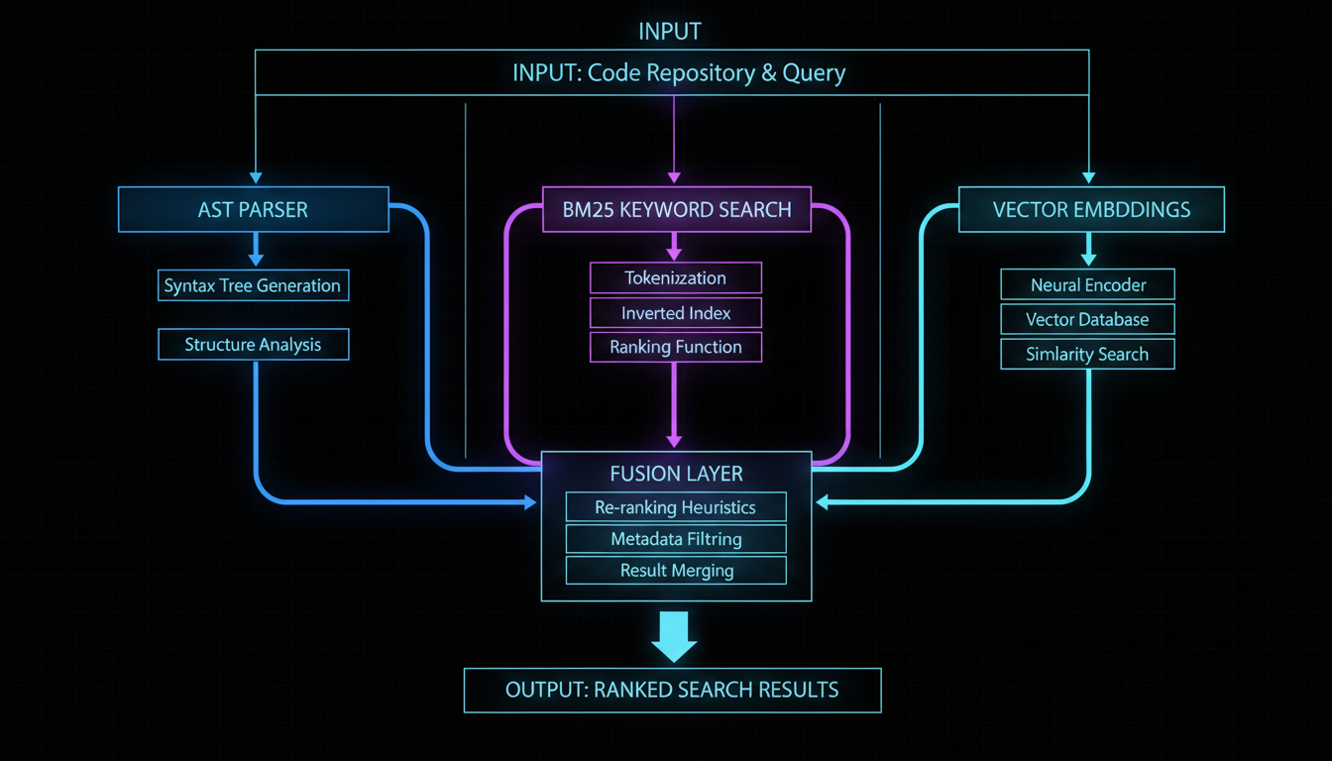The image size is (1332, 761).
Task: Toggle the Re-ranking Heuristics option
Action: (676, 506)
